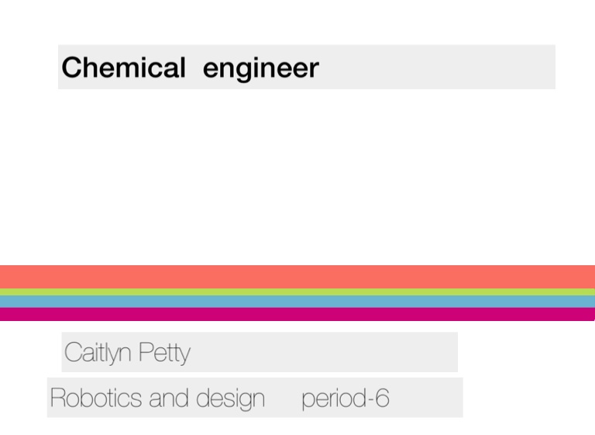Select the magenta stripe
Image resolution: width=595 pixels, height=435 pixels.
coord(297,314)
